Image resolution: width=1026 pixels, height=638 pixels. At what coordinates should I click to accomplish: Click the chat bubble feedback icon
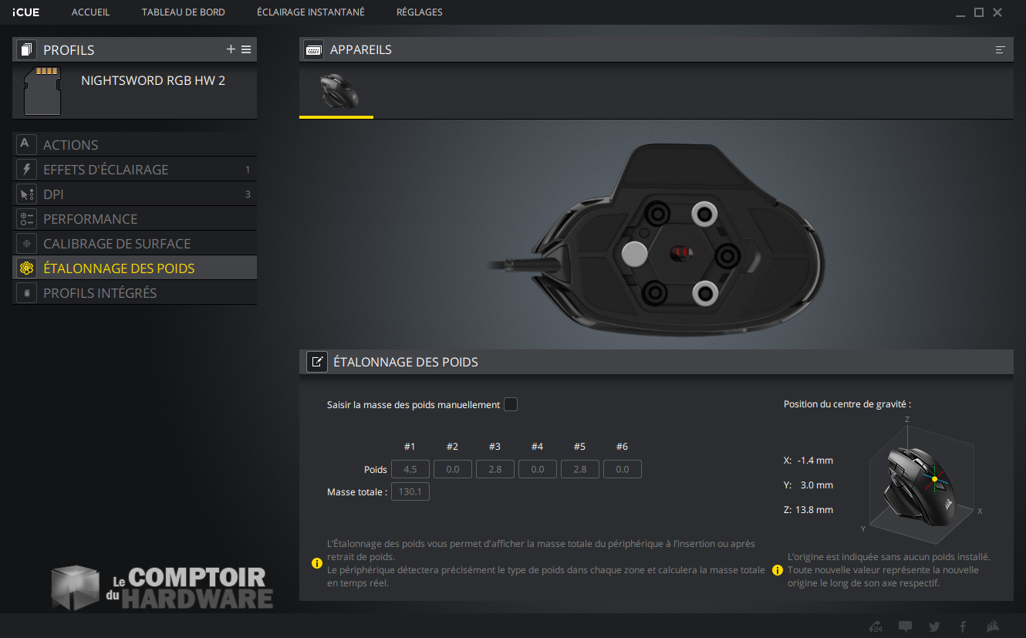point(905,626)
